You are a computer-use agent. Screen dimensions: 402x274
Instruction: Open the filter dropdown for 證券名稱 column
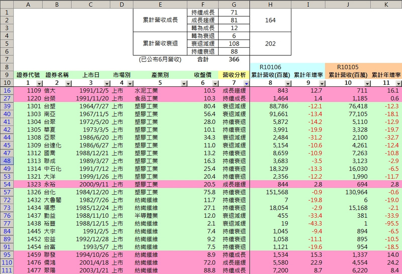[68, 83]
